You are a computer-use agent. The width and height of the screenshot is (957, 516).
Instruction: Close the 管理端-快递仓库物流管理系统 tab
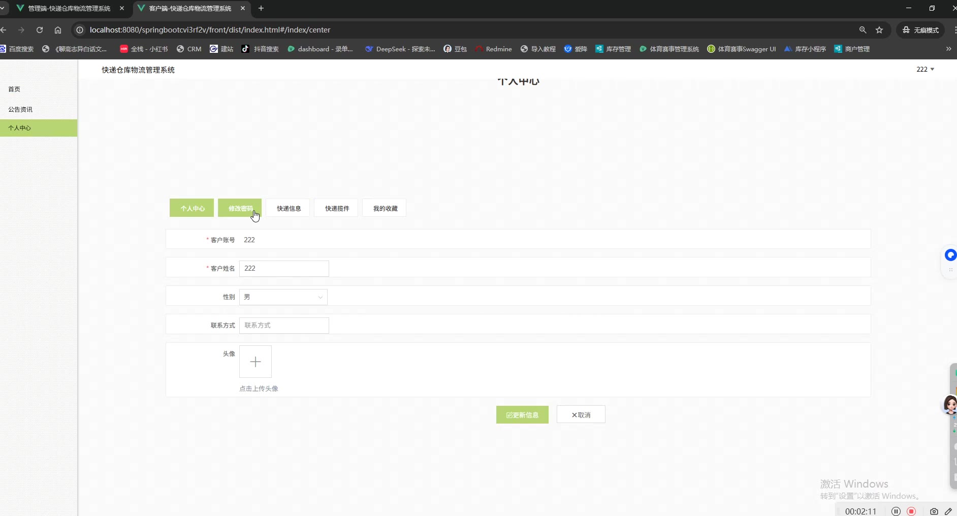coord(122,8)
